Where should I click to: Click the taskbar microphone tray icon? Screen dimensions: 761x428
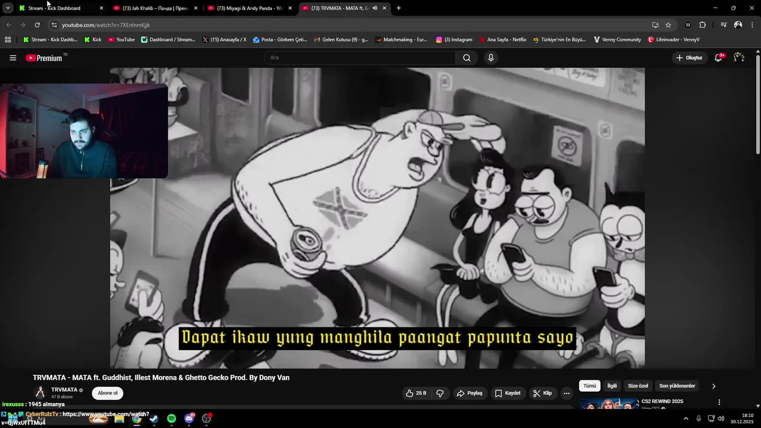tap(699, 418)
